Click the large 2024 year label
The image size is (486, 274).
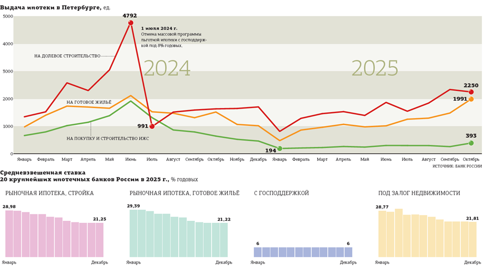coord(167,69)
